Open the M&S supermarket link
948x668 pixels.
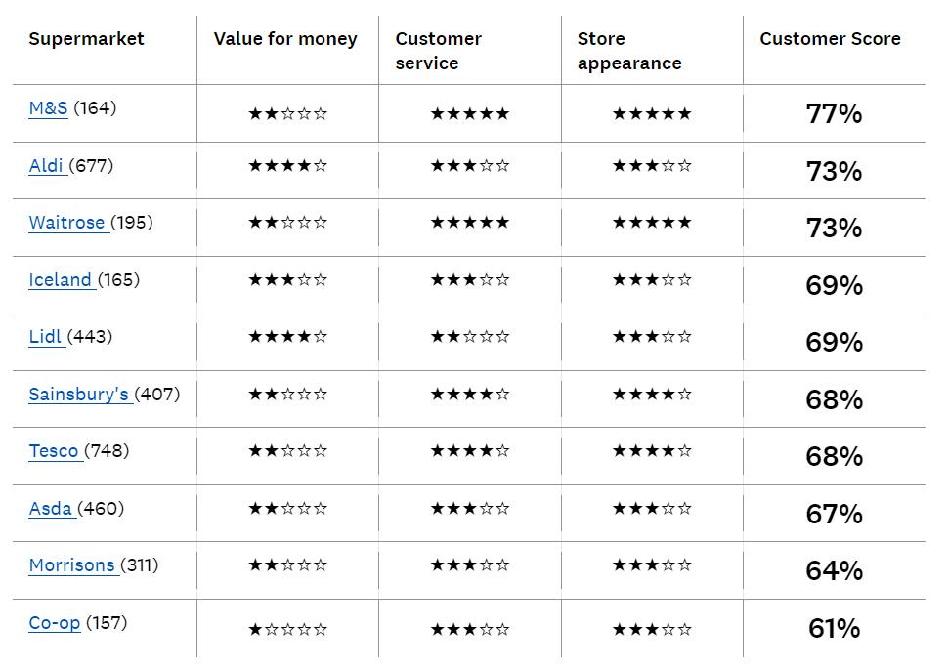pyautogui.click(x=48, y=108)
